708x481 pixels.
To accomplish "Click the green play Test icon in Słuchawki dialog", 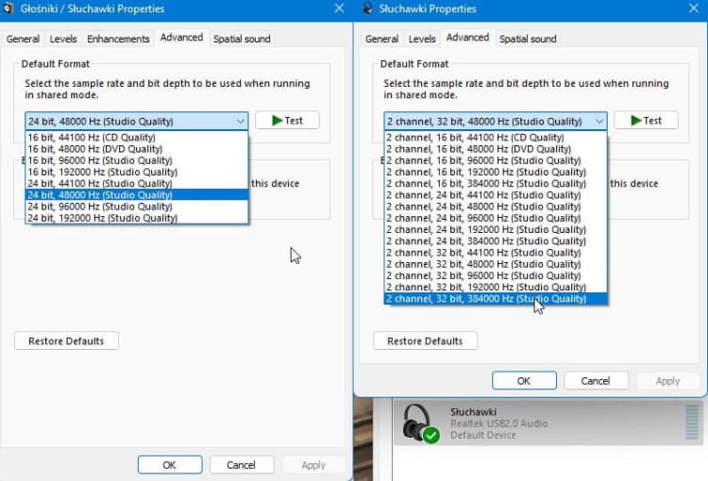I will pyautogui.click(x=636, y=121).
